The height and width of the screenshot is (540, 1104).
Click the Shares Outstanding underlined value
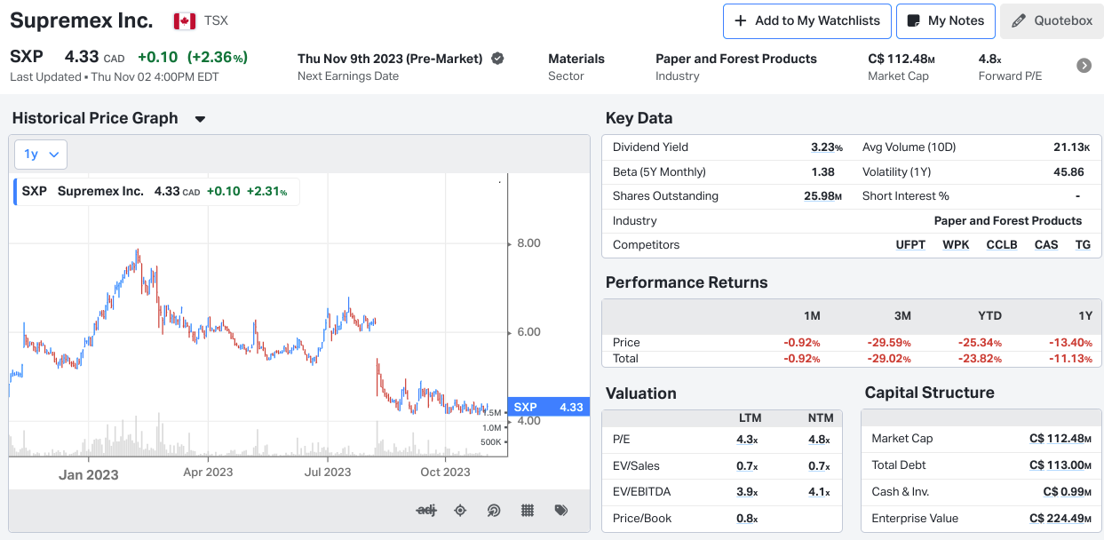coord(818,195)
